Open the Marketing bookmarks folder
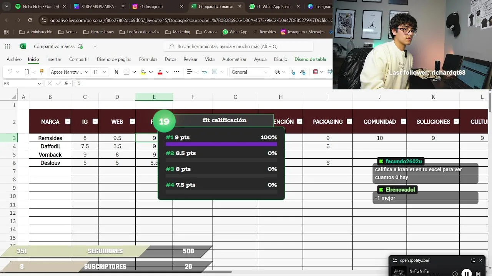Screen dimensions: 492x276 tap(178, 32)
